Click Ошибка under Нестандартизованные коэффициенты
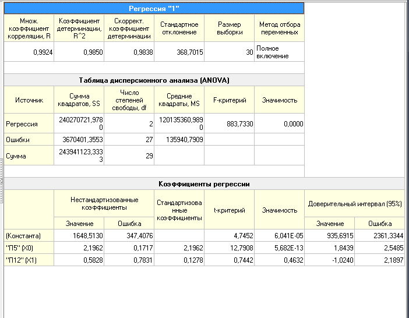The height and width of the screenshot is (318, 409). point(129,224)
